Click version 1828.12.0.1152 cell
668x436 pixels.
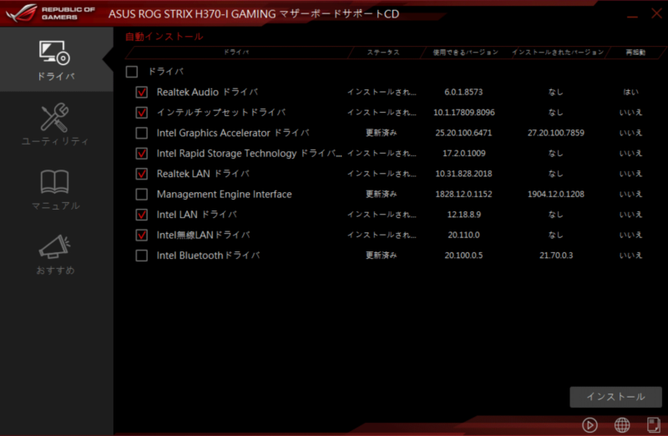[463, 195]
